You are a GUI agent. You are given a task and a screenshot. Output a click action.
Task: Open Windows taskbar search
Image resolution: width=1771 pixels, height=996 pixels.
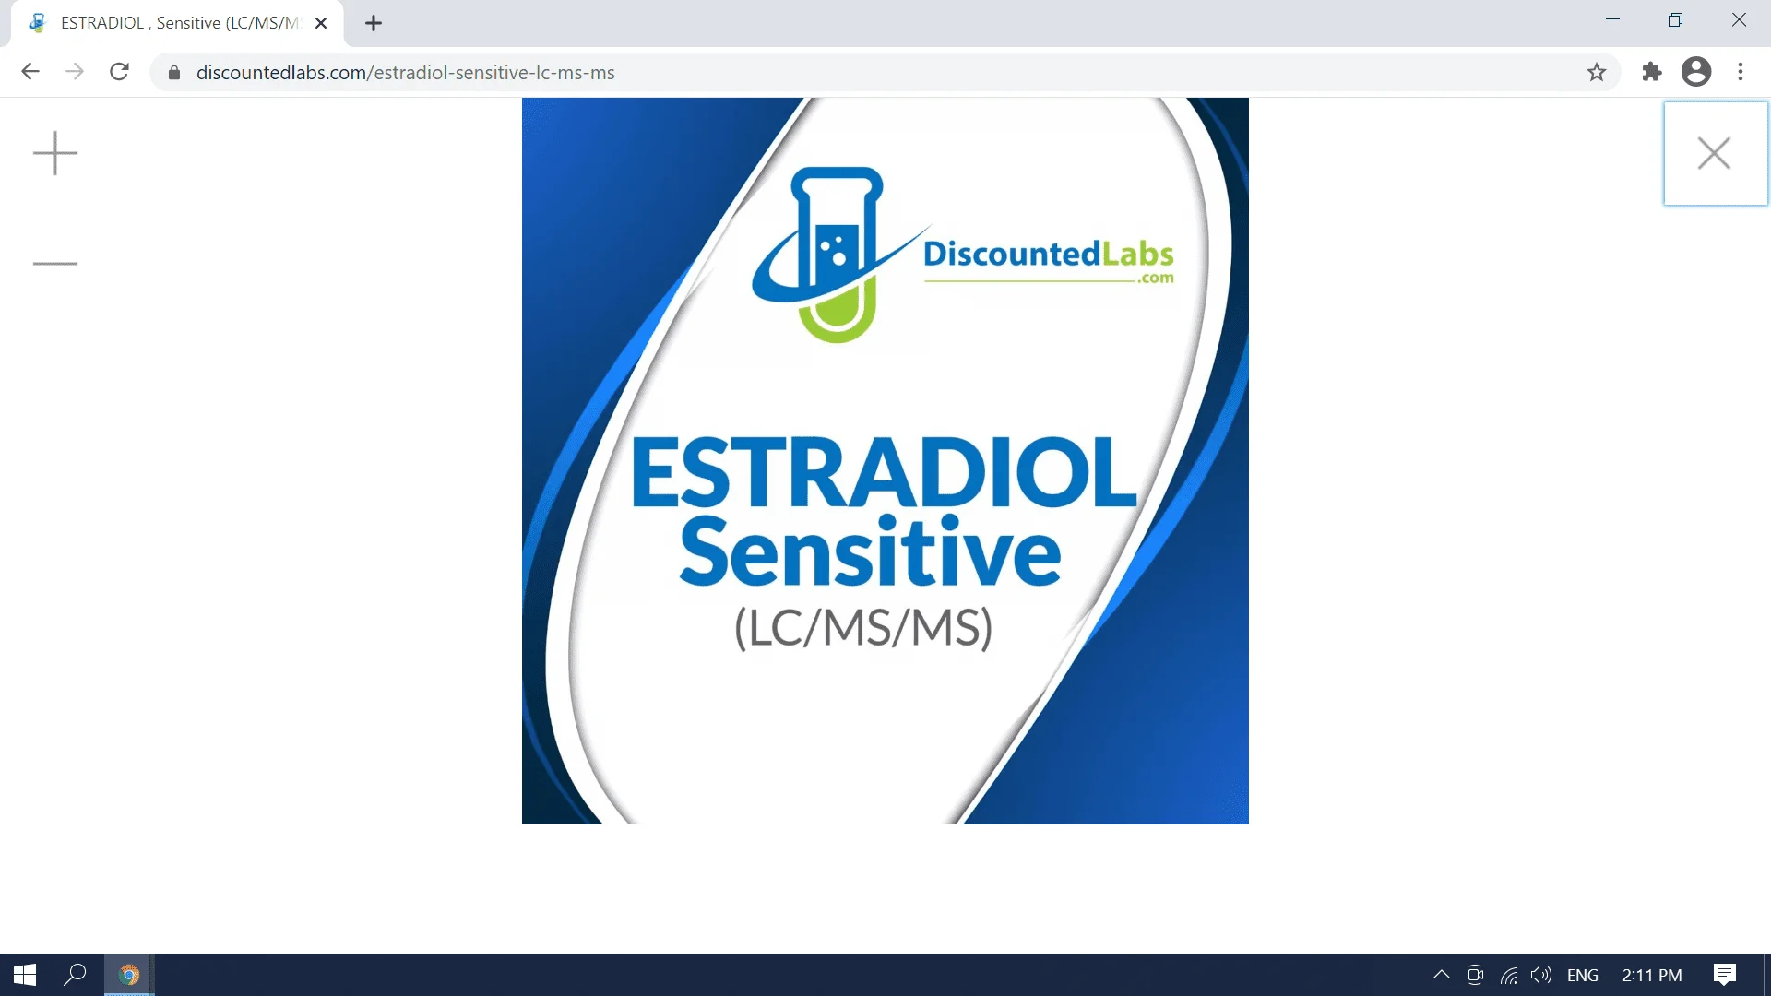click(75, 975)
